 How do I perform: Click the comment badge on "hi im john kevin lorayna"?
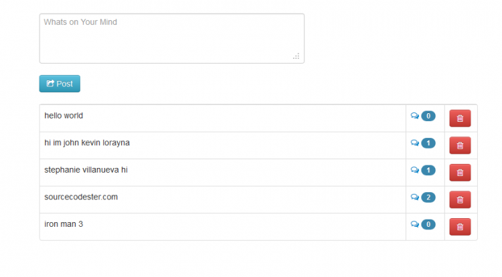tap(428, 143)
